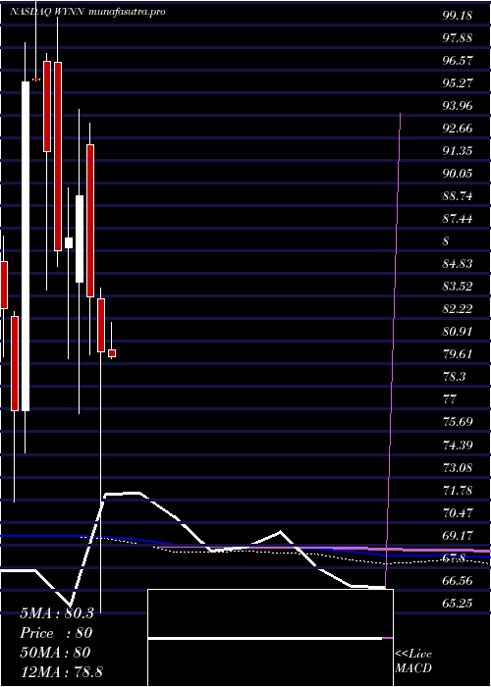Select the 99.18 price axis label
The width and height of the screenshot is (491, 687).
pos(457,16)
